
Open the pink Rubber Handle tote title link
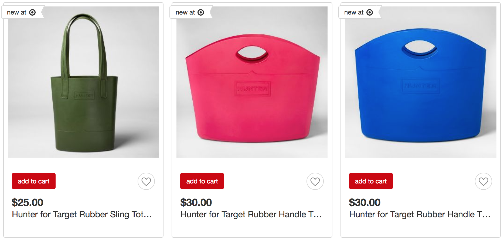251,214
